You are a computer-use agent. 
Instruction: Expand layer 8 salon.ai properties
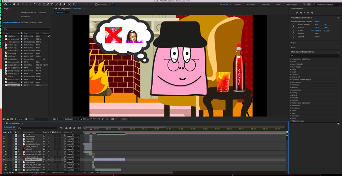click(14, 149)
